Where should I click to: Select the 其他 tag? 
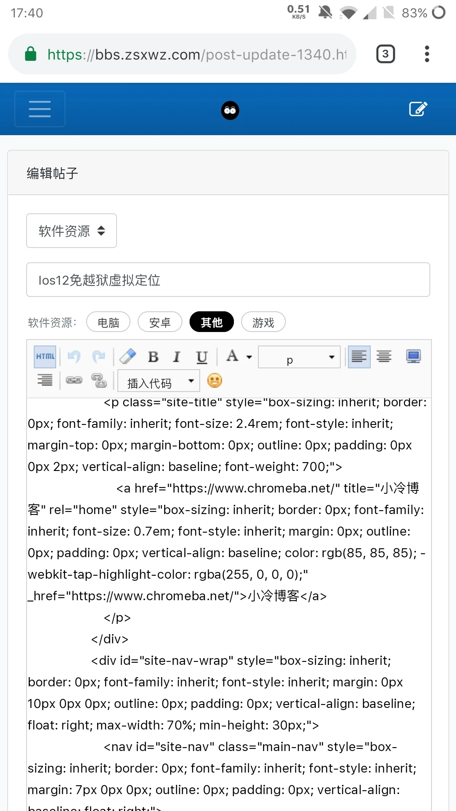point(212,322)
